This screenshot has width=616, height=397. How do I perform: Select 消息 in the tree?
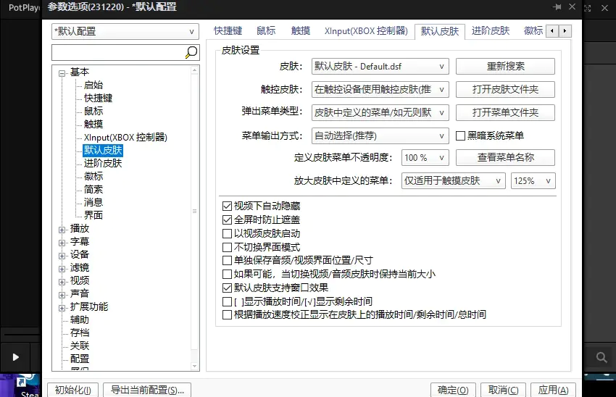point(93,203)
